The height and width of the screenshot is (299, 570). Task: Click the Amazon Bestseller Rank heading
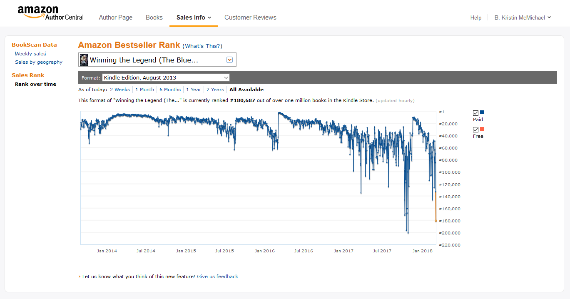(x=129, y=45)
